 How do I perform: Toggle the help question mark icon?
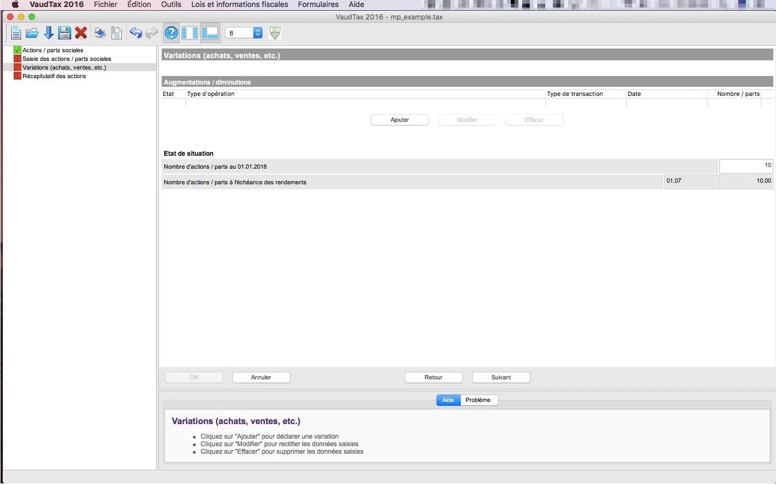tap(171, 33)
